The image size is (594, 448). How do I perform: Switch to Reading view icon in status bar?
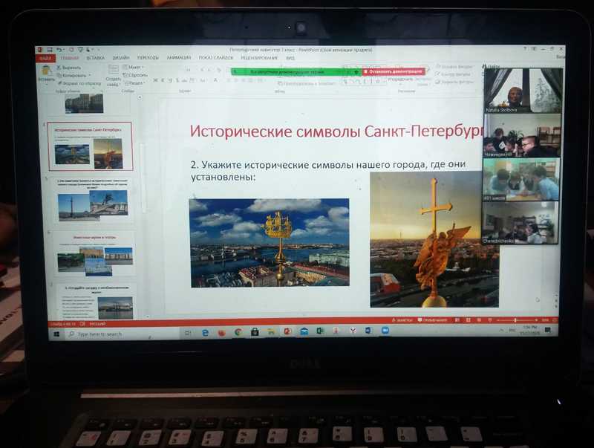click(x=479, y=320)
